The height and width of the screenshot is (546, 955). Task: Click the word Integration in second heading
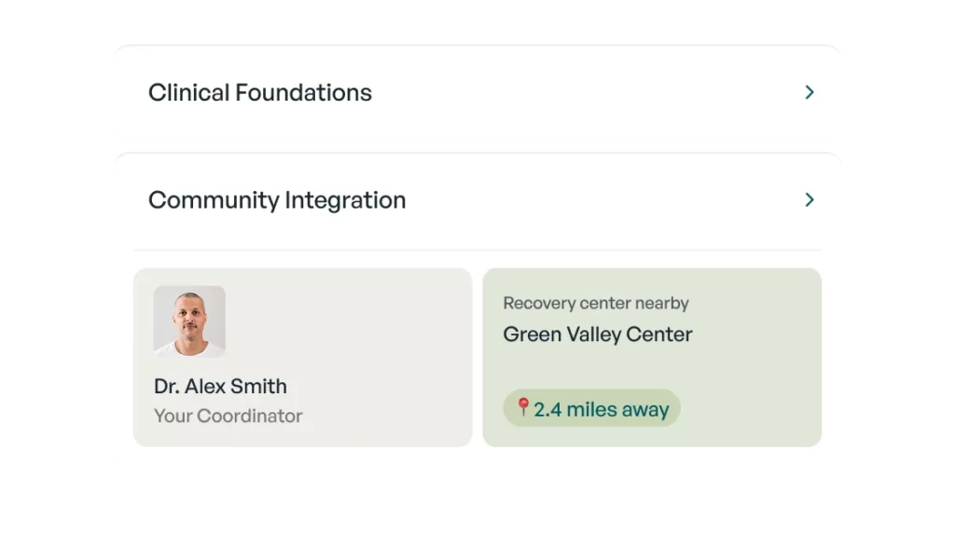pos(345,200)
